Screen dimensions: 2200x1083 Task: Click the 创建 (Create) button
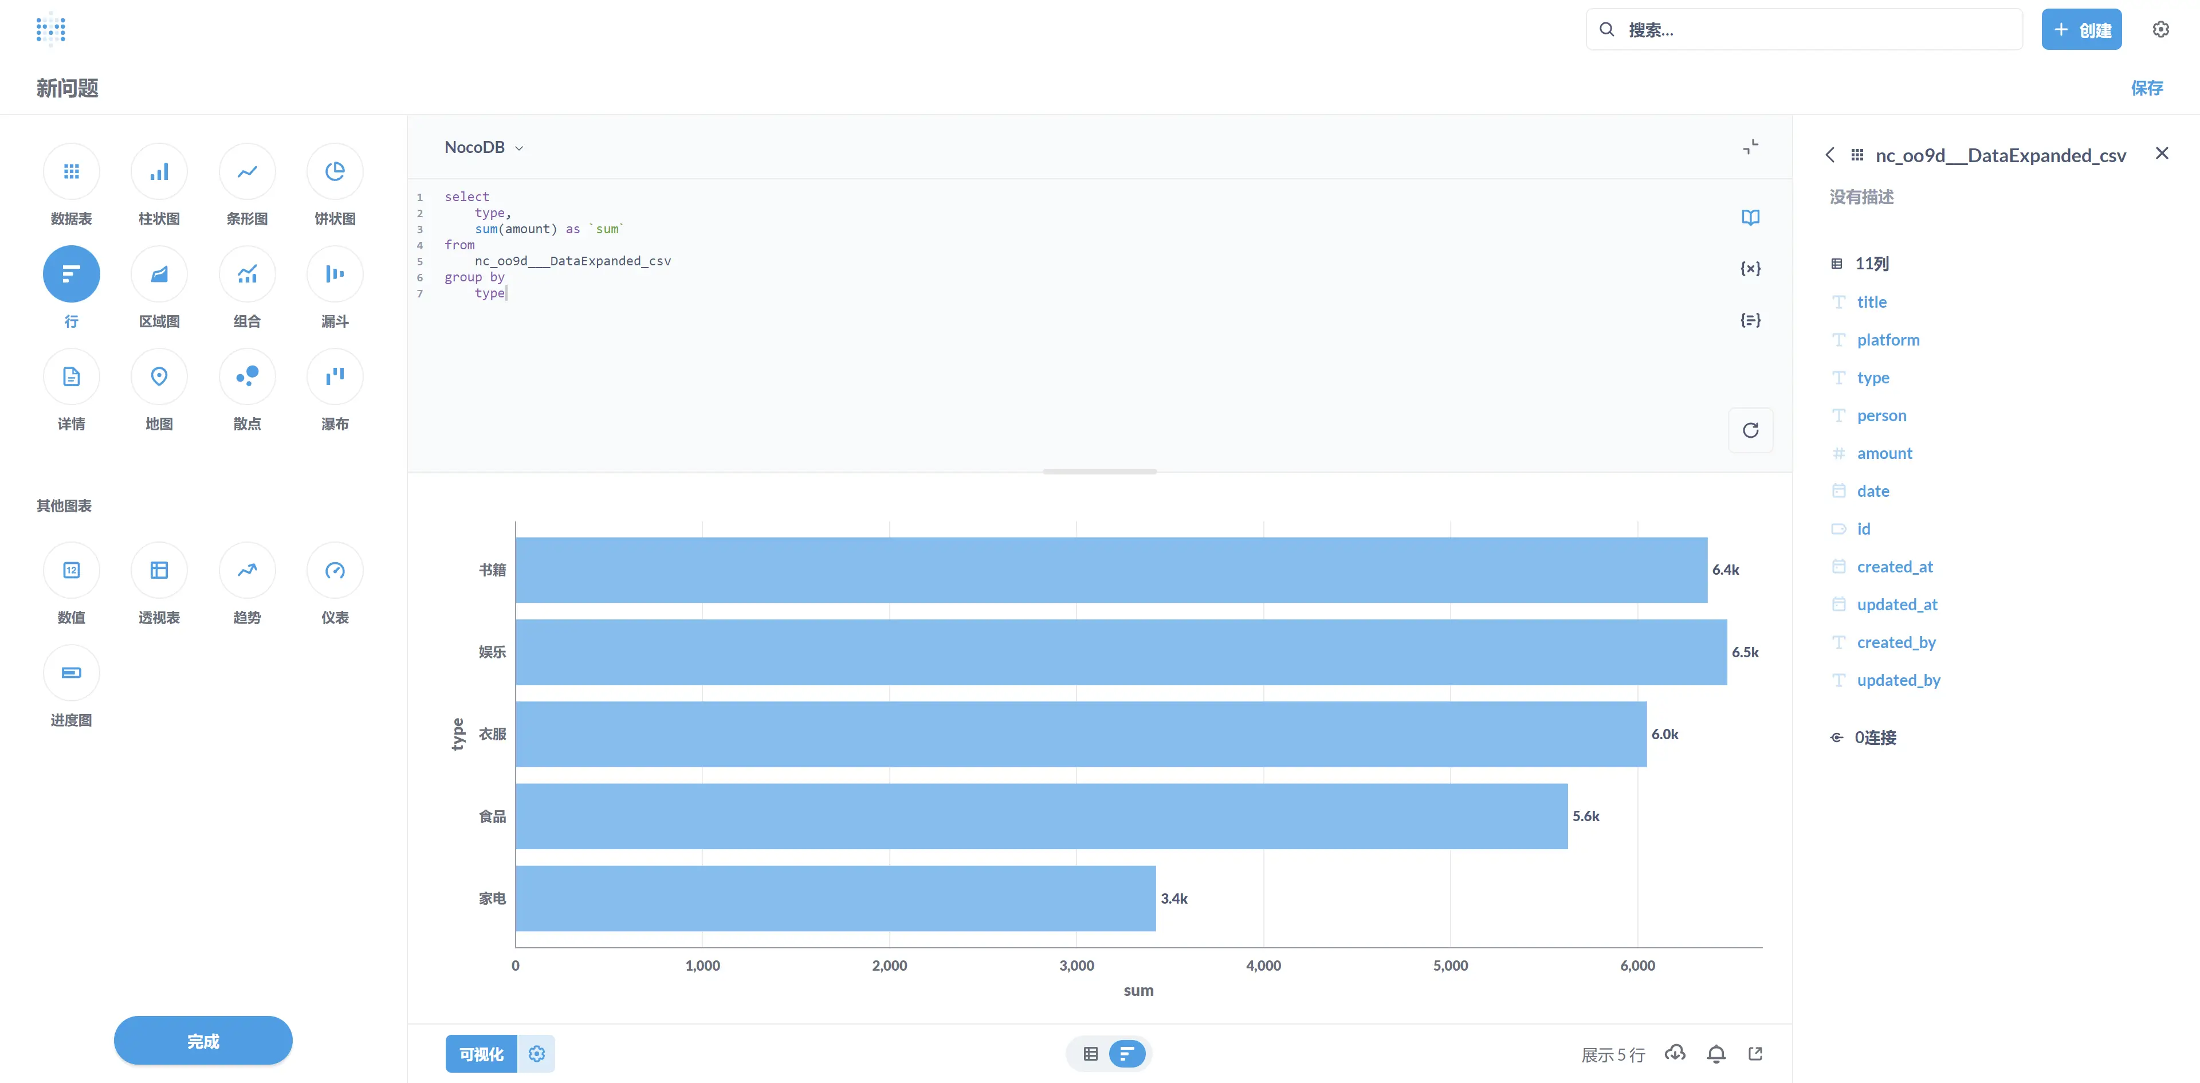(2082, 28)
